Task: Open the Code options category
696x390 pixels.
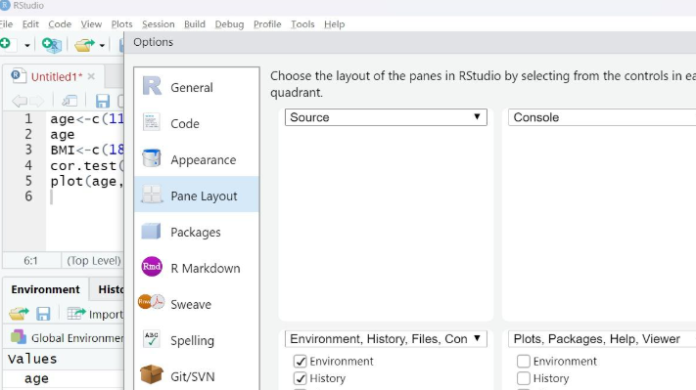Action: [196, 124]
